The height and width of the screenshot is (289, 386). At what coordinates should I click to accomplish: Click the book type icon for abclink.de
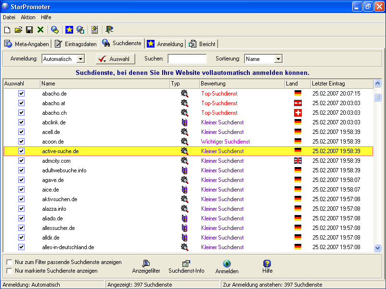click(184, 122)
